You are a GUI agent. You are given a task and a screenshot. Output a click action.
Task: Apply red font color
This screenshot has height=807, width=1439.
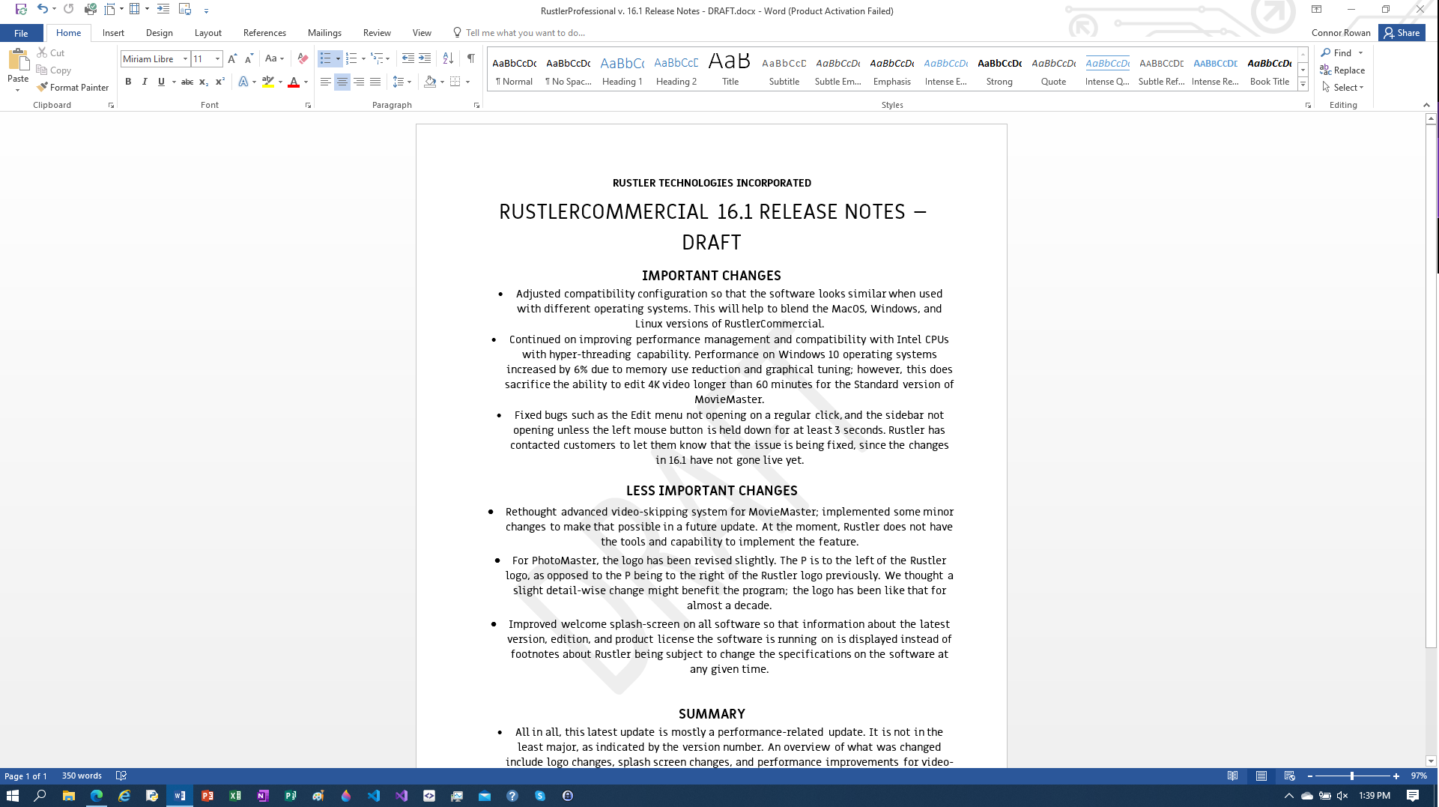coord(294,82)
